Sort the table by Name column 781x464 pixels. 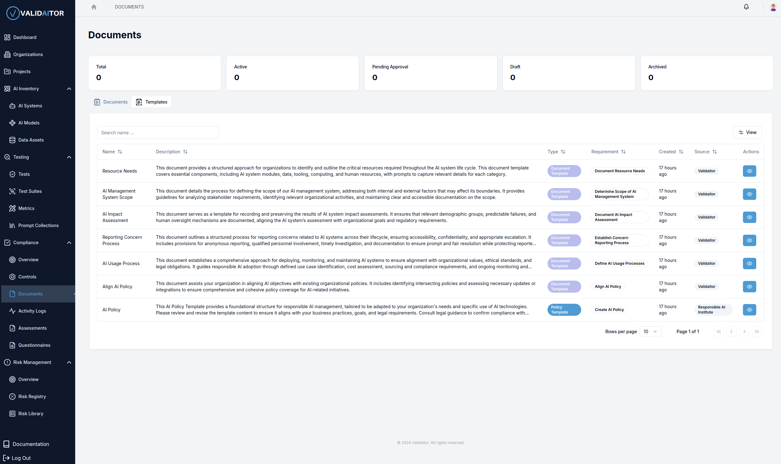point(112,152)
